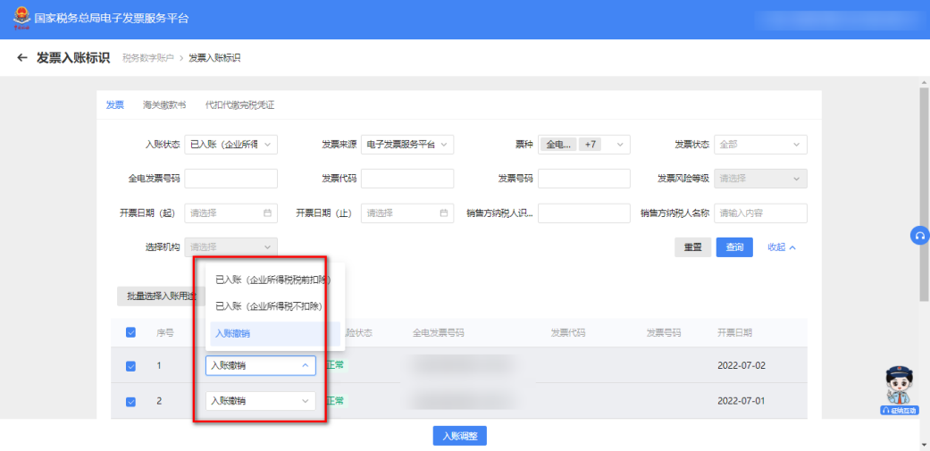
Task: Switch to the 代扣代缴完税凭证 tab
Action: point(239,105)
